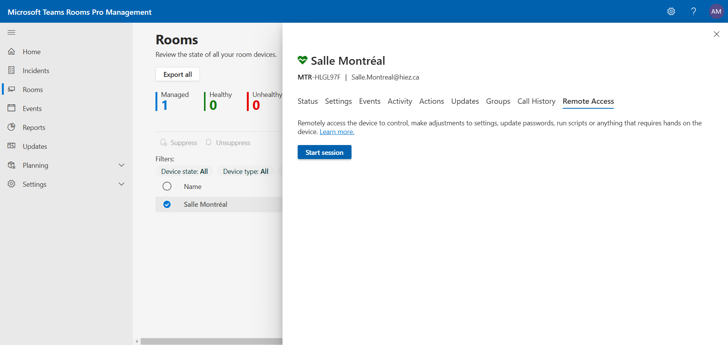
Task: Click the horizontal scrollbar under Rooms list
Action: (x=212, y=342)
